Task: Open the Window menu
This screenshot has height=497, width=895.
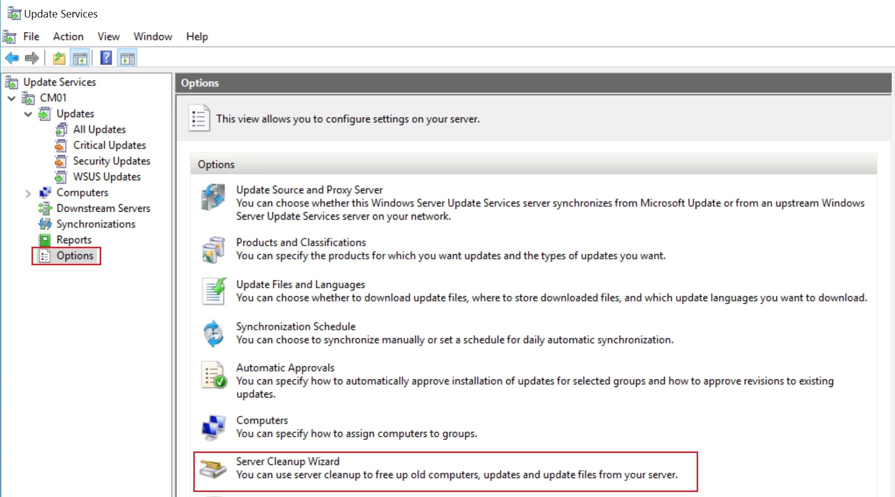Action: coord(153,37)
